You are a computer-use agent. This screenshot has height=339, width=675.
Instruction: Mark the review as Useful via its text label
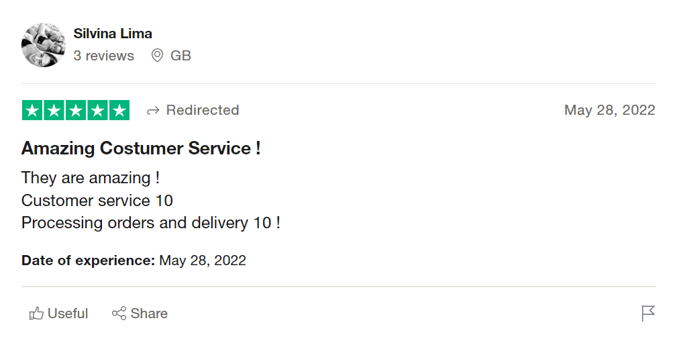68,313
